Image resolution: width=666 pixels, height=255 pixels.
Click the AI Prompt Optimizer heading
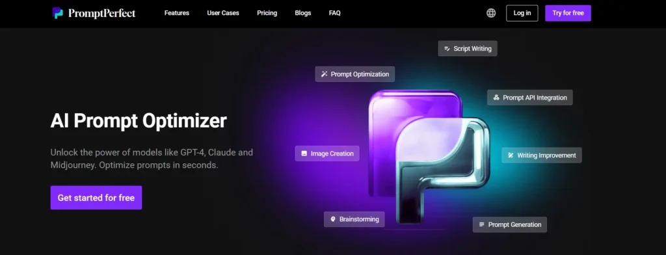pos(139,121)
